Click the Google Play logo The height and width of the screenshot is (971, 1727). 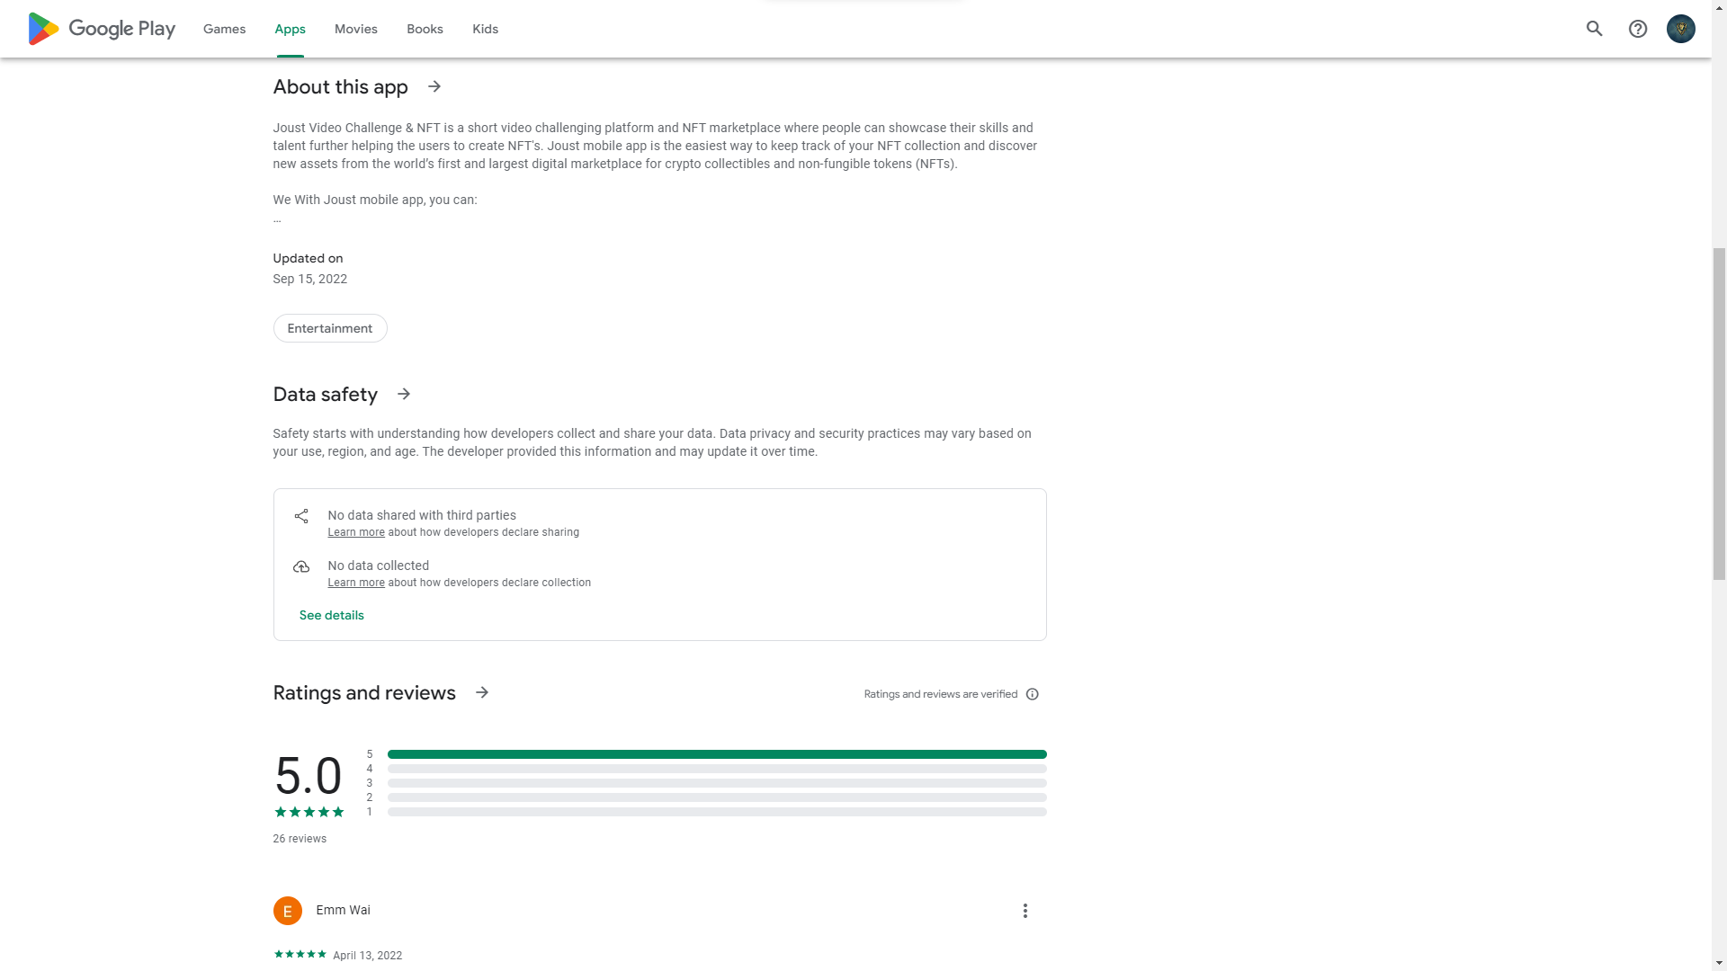point(102,29)
